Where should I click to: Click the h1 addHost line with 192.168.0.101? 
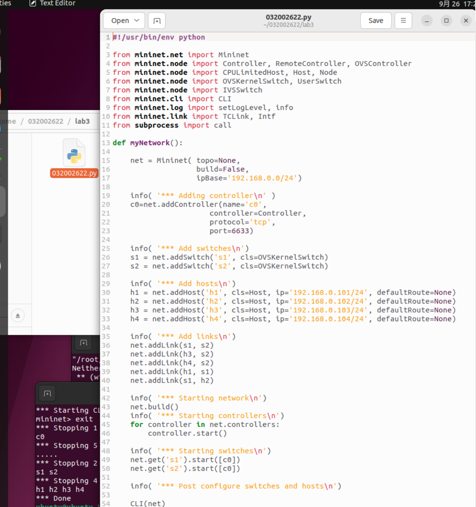click(293, 293)
